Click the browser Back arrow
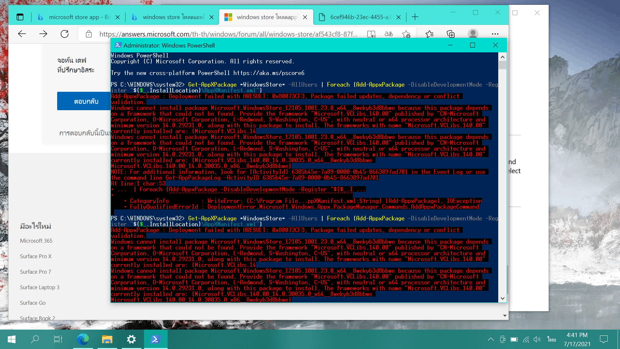The height and width of the screenshot is (349, 620). [x=22, y=34]
